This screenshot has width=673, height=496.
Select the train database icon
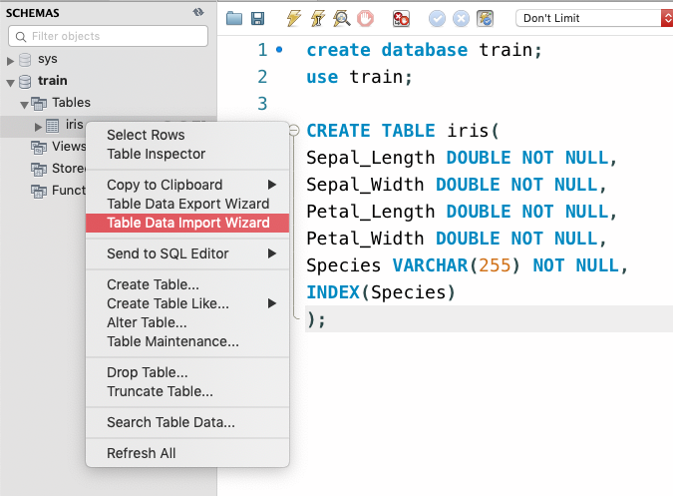25,81
